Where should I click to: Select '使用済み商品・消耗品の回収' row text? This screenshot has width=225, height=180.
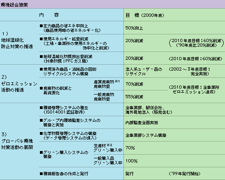point(68,71)
